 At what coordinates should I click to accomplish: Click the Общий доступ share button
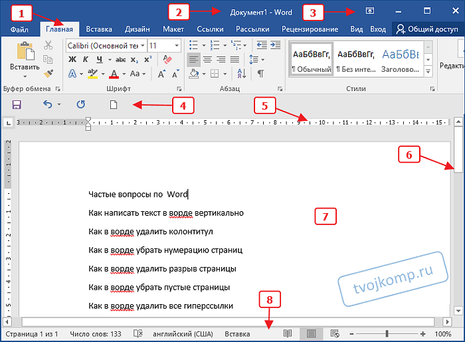tap(428, 29)
